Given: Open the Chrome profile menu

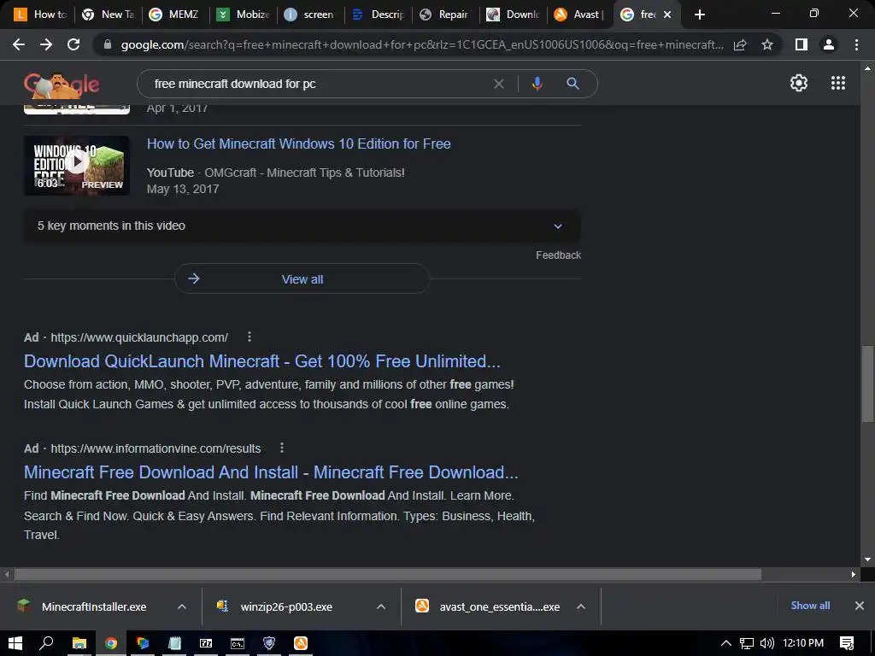Looking at the screenshot, I should [829, 44].
